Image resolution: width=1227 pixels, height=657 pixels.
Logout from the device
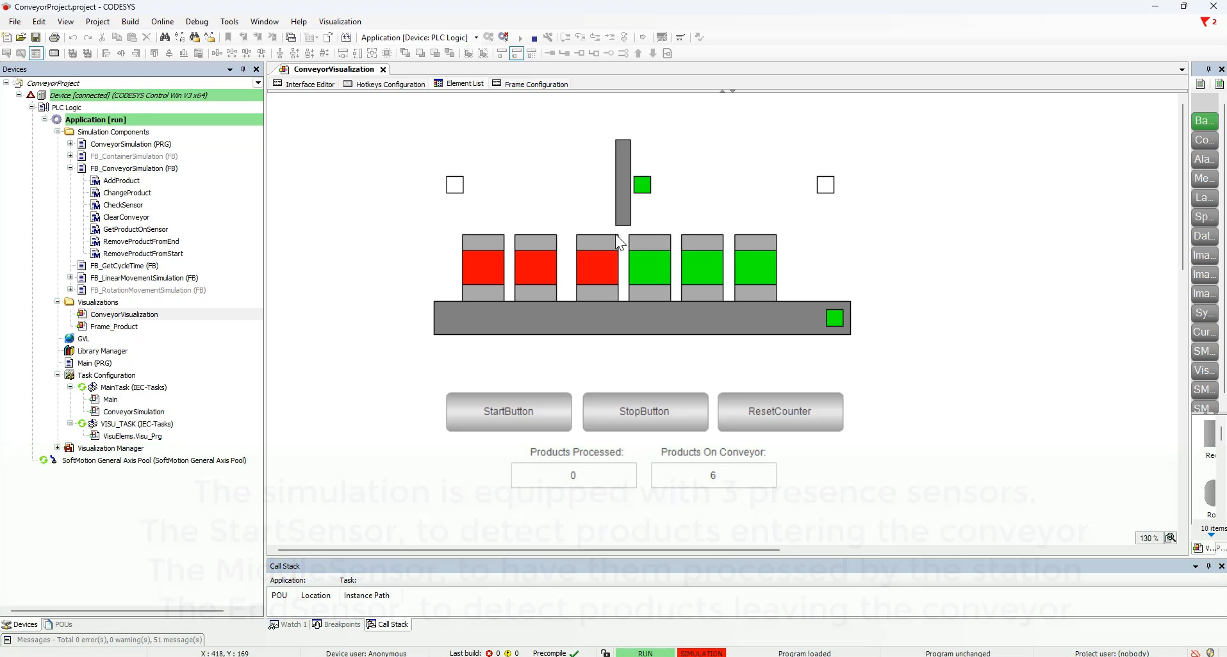pos(504,37)
